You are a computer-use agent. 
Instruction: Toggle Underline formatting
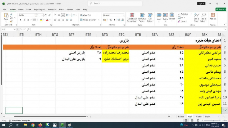[x=28, y=20]
